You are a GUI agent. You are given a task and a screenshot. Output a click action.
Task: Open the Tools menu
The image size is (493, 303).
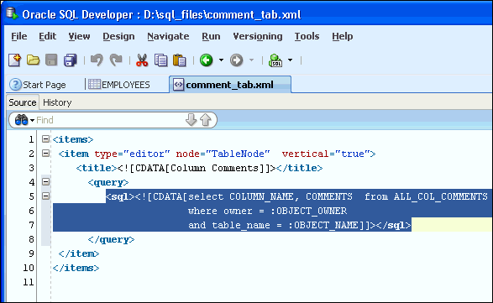(x=307, y=36)
